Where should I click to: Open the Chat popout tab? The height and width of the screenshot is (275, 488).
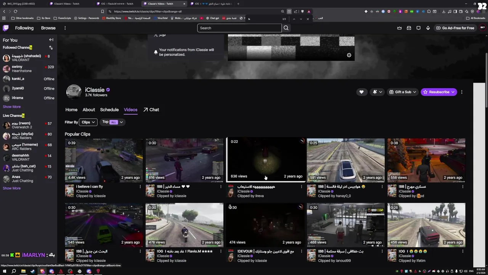click(x=151, y=110)
